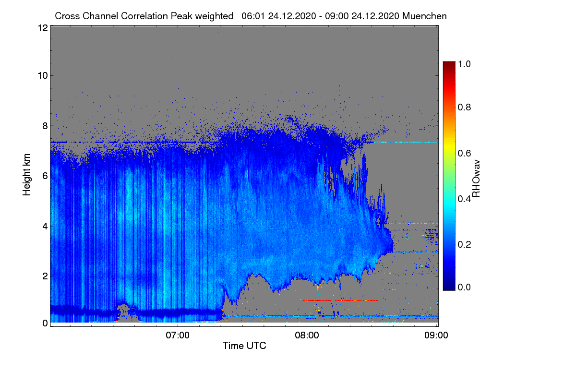Screen dimensions: 576x384
Task: Click the 8 km height tick label
Action: [45, 126]
